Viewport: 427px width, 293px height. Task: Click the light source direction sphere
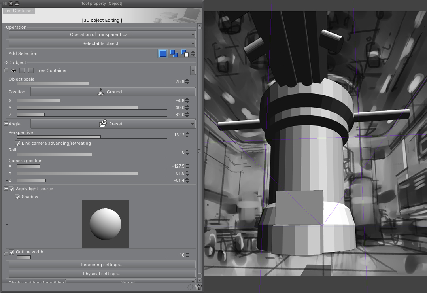tap(105, 224)
